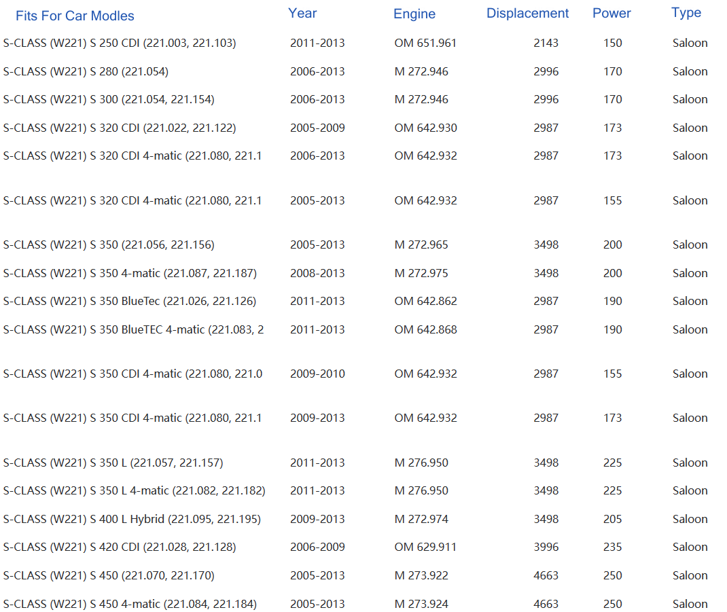Viewport: 727px width, 612px height.
Task: Click the year 2009-2010
Action: tap(317, 374)
